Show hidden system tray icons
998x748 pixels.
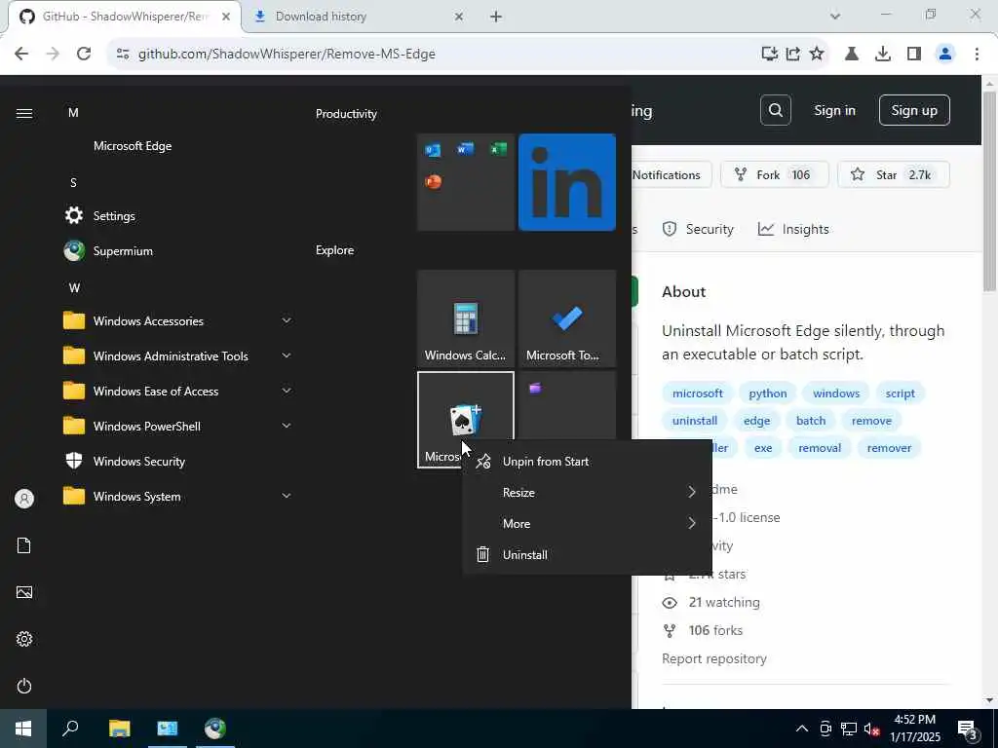coord(802,729)
